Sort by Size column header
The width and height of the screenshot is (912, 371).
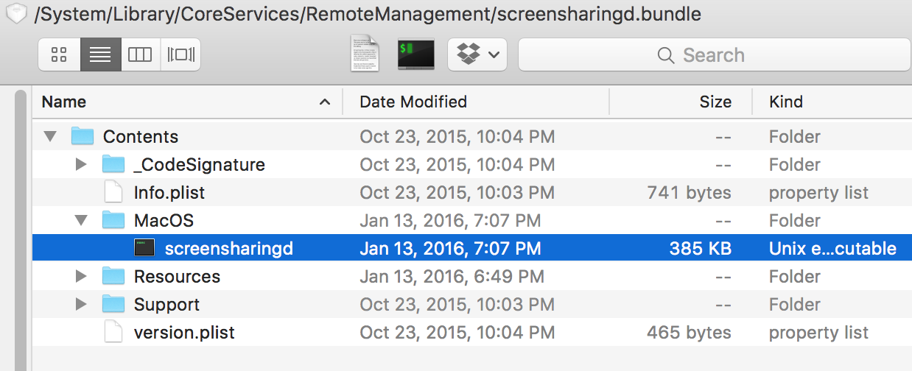coord(715,102)
